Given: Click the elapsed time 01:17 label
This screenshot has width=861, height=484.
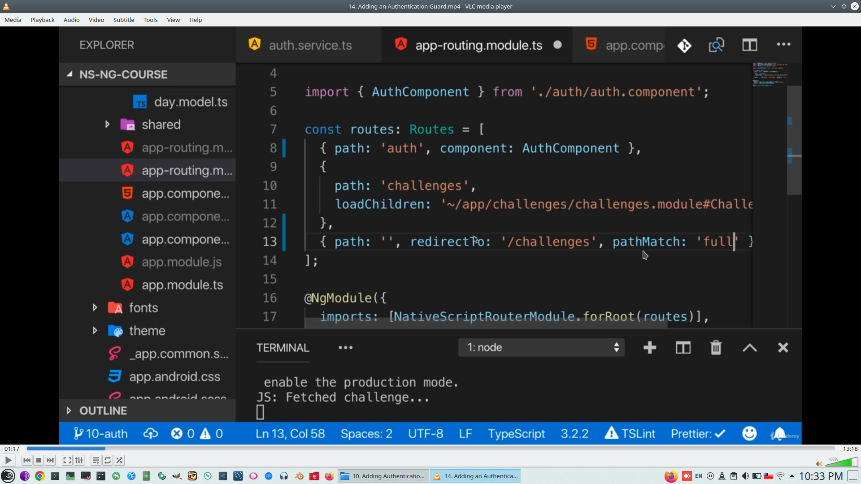Looking at the screenshot, I should tap(12, 449).
